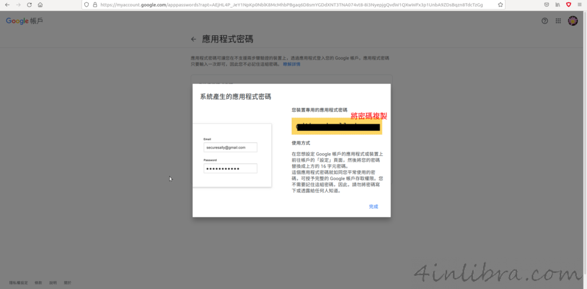Open the Pocket save icon
This screenshot has width=587, height=289.
click(x=547, y=5)
